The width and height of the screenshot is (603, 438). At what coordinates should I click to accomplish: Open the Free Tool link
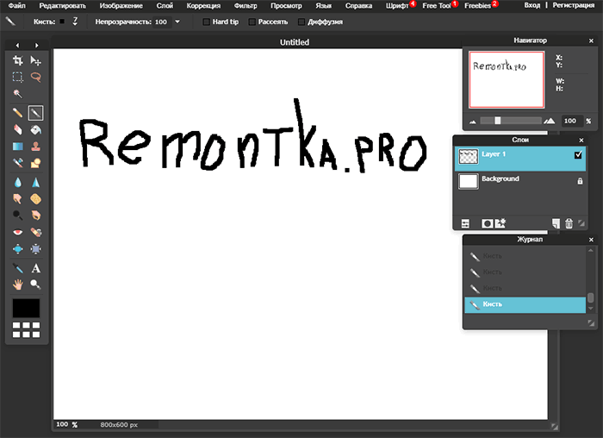(437, 5)
